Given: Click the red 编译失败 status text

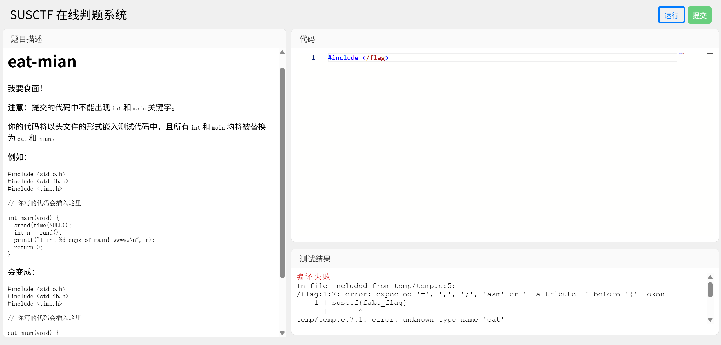Looking at the screenshot, I should tap(313, 277).
